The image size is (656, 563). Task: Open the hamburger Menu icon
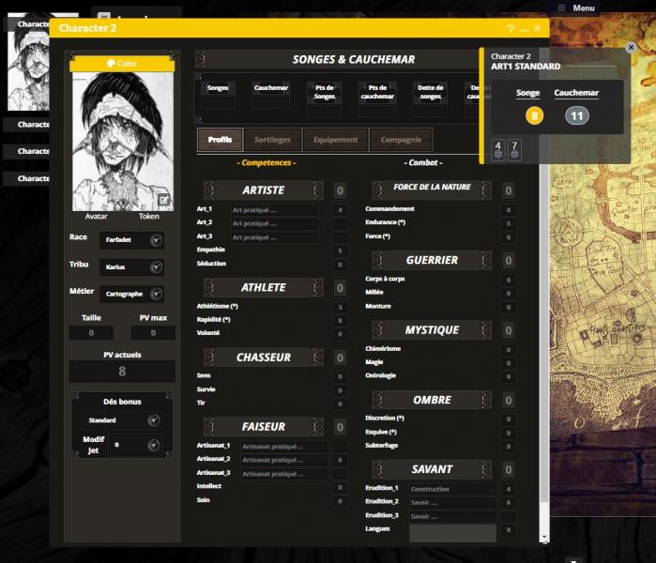tap(561, 8)
